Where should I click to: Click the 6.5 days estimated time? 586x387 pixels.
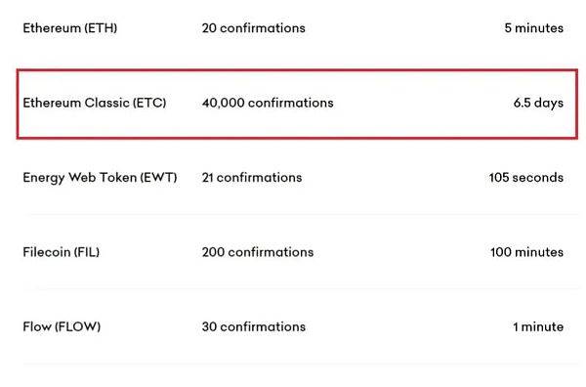pos(538,103)
